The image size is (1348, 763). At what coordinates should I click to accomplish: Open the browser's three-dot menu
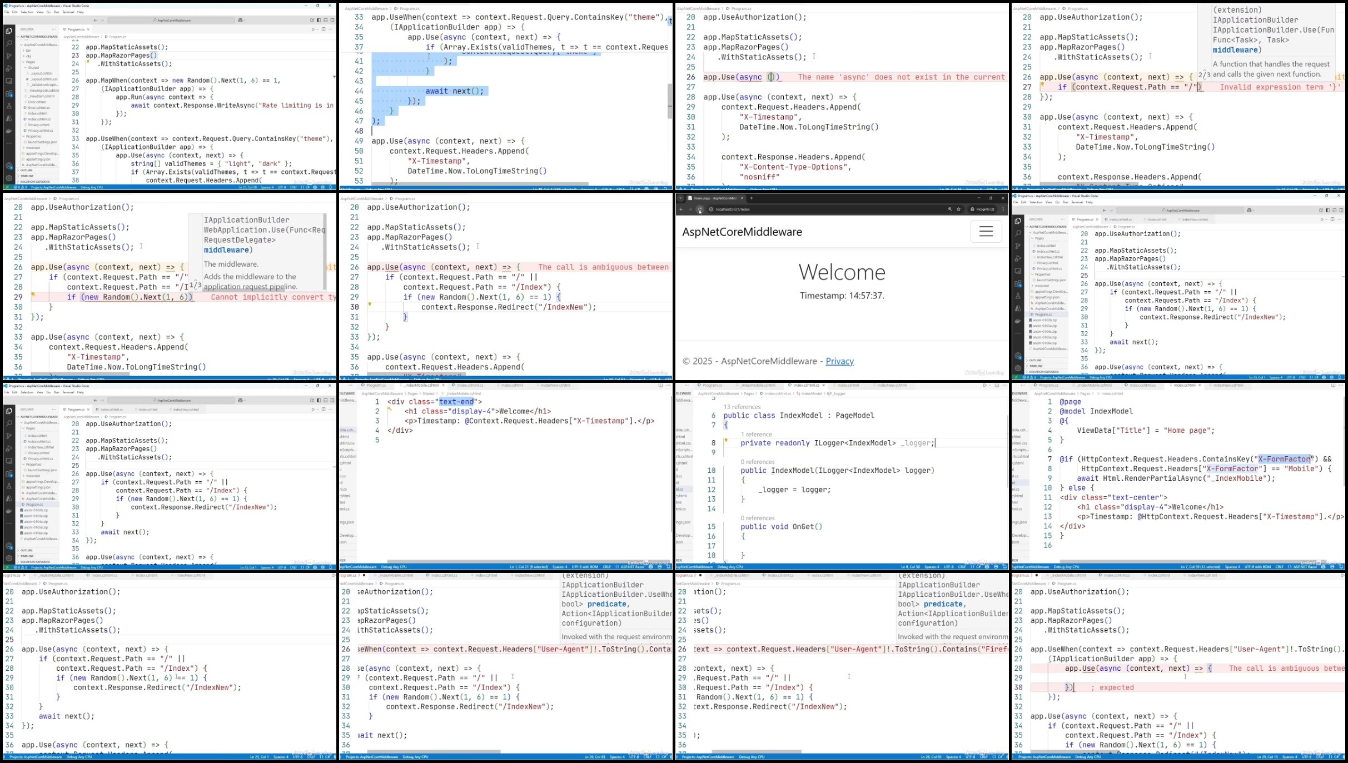click(x=1003, y=209)
